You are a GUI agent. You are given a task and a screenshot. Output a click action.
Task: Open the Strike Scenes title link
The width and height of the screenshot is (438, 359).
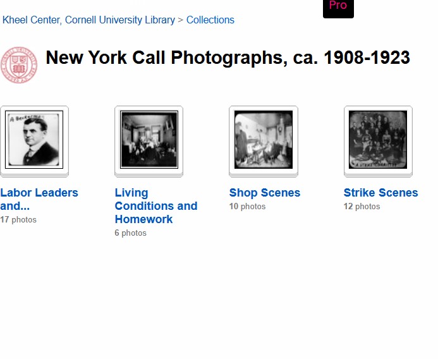point(380,193)
